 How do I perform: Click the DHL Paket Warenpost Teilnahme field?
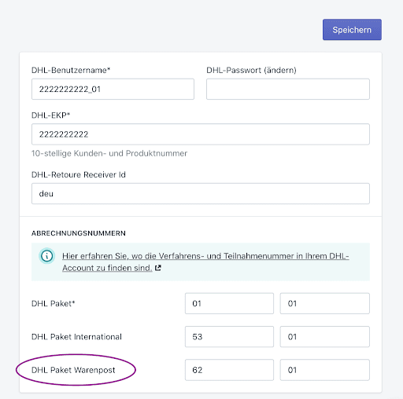[325, 370]
